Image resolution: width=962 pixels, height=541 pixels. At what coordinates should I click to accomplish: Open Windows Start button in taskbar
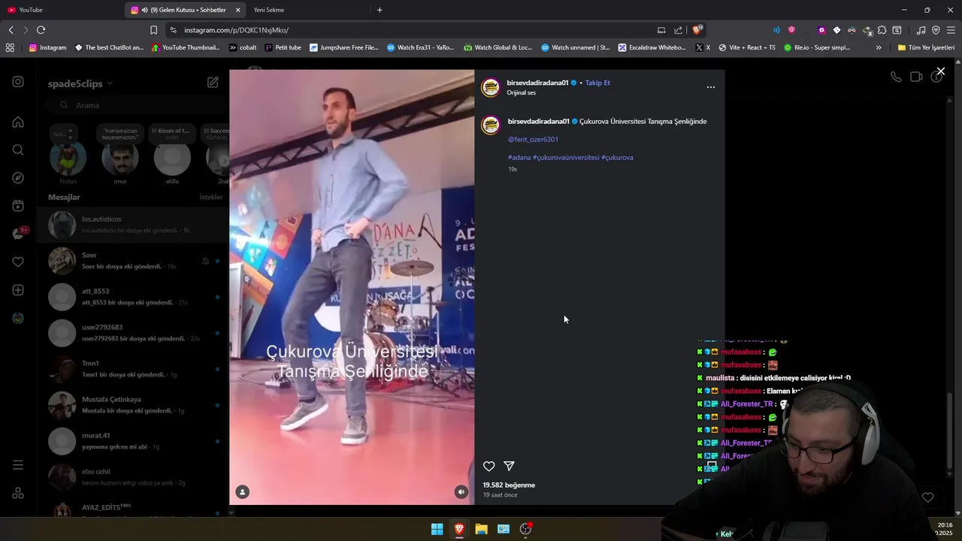pyautogui.click(x=437, y=529)
